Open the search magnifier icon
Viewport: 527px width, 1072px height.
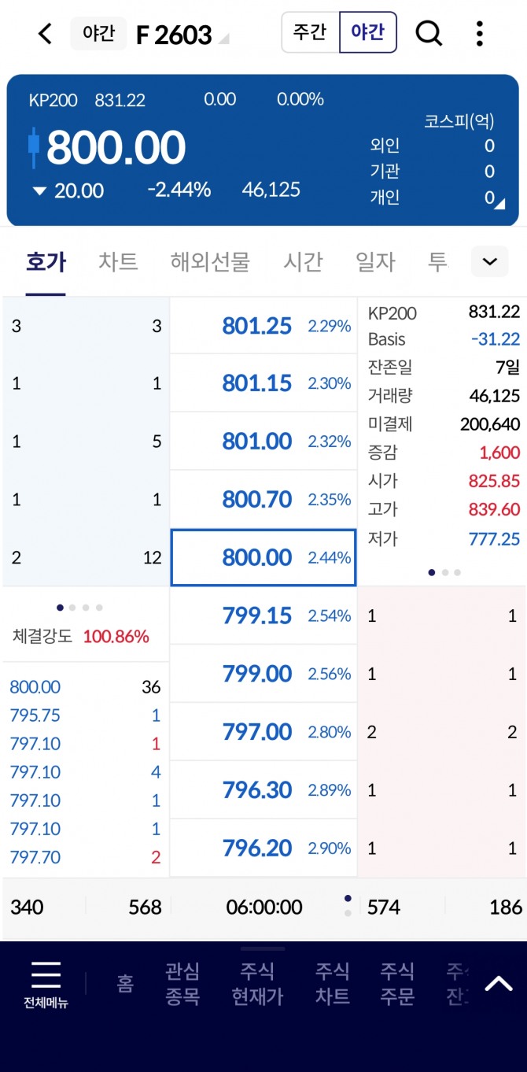(x=429, y=33)
